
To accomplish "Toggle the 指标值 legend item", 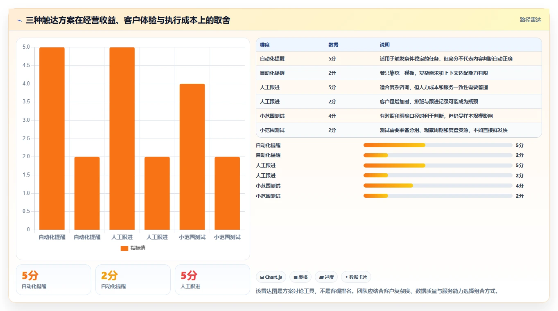I will click(133, 248).
